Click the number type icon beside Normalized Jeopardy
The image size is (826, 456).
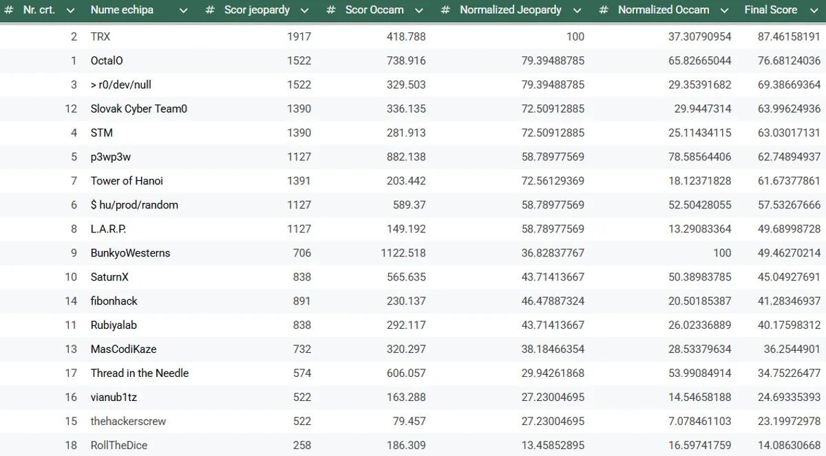coord(445,10)
